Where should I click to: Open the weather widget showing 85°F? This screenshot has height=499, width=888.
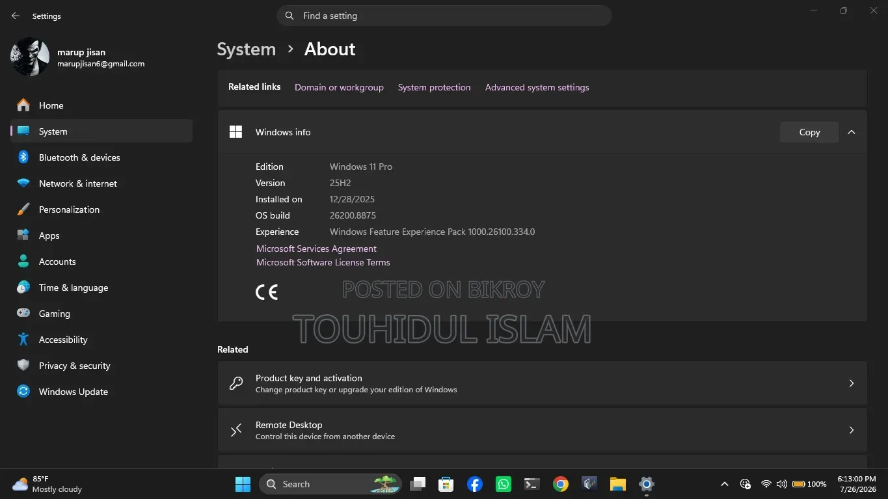pyautogui.click(x=47, y=484)
